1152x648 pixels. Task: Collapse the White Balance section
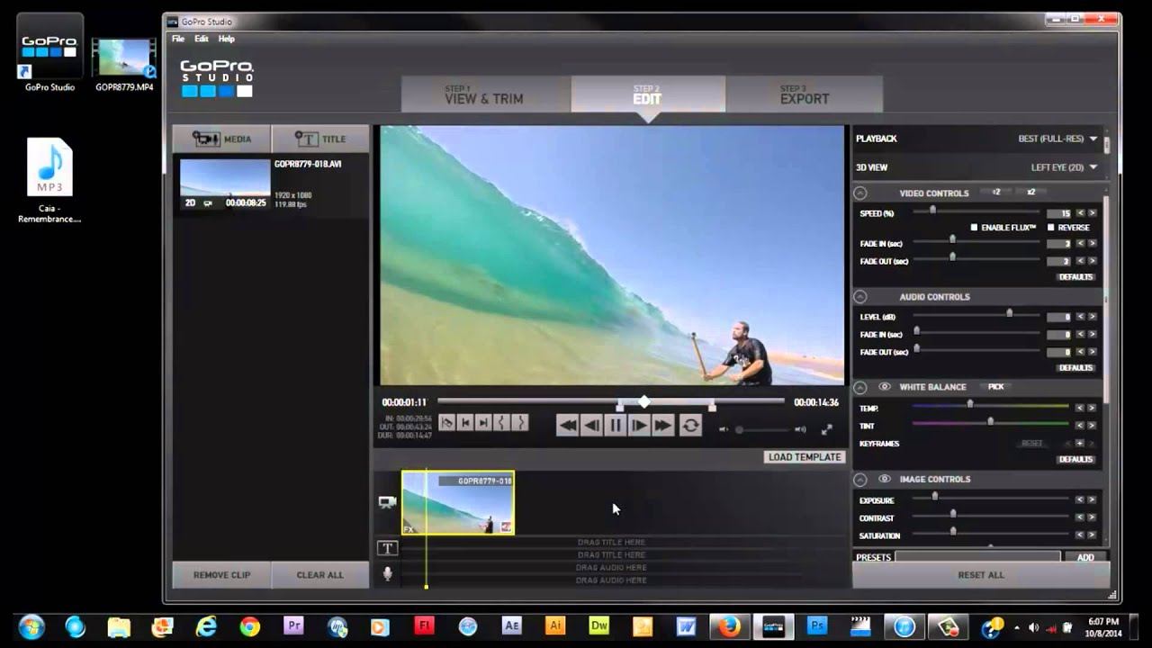(x=859, y=387)
